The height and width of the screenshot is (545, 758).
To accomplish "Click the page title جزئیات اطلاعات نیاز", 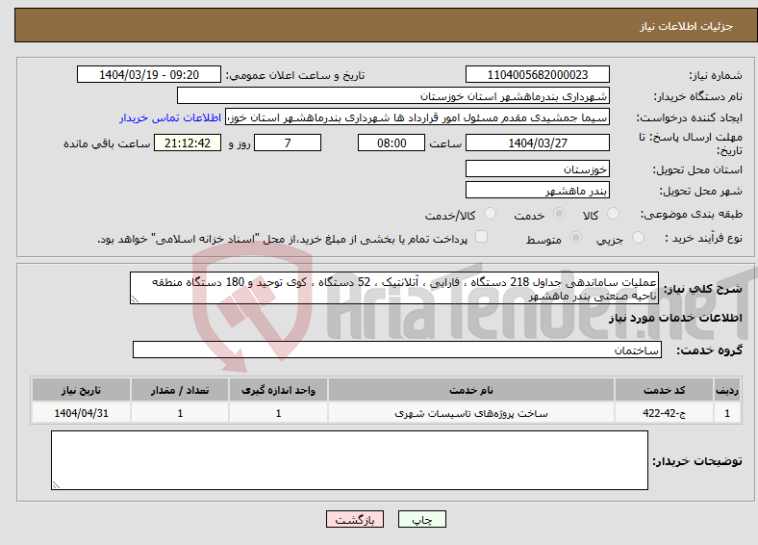I will (687, 26).
